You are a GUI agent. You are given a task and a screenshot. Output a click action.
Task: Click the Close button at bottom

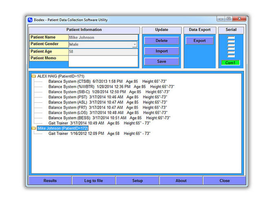pos(225,181)
